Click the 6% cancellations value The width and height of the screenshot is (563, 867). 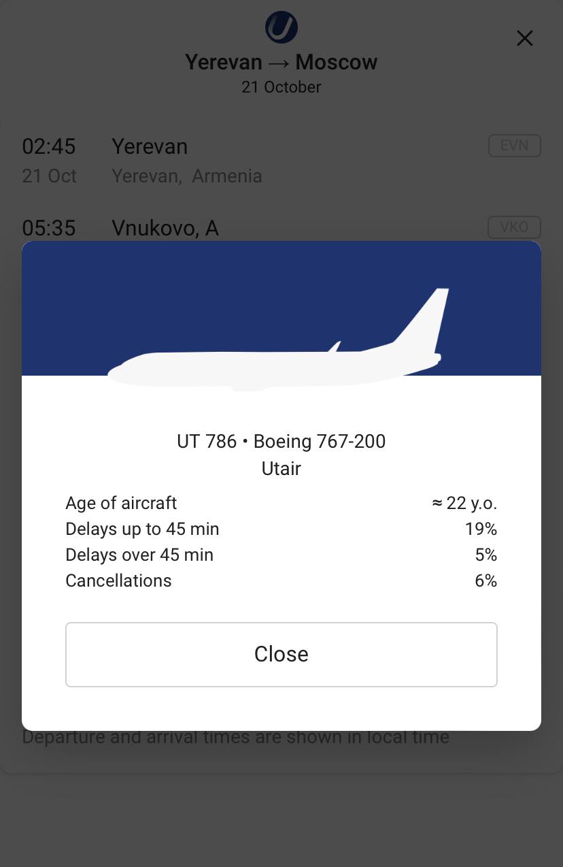(x=485, y=580)
